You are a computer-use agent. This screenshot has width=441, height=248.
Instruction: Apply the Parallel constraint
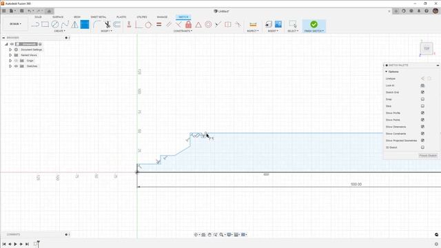(168, 25)
